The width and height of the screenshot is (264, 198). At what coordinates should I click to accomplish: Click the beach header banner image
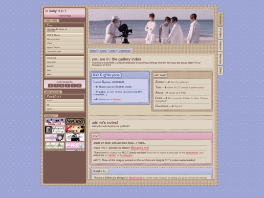(x=151, y=26)
